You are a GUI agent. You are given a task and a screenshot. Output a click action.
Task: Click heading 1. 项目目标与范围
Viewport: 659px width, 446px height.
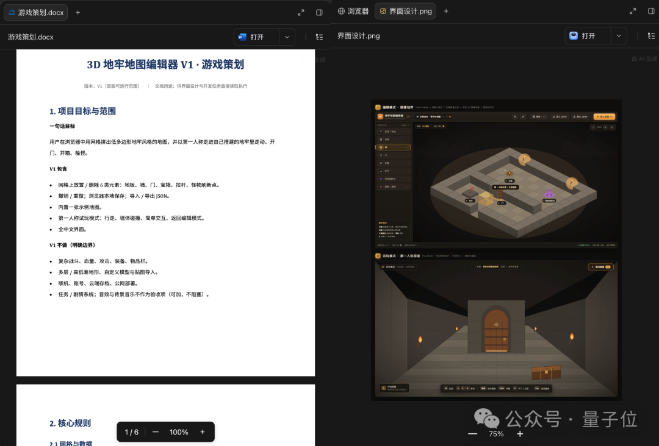tap(82, 111)
